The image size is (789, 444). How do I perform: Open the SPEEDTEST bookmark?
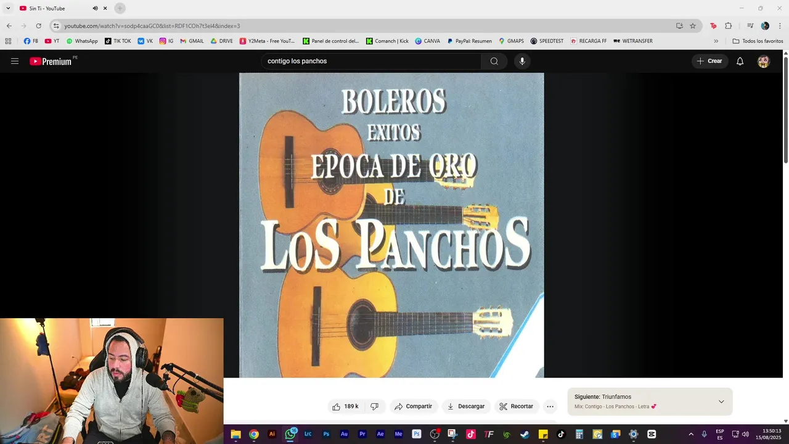click(547, 41)
